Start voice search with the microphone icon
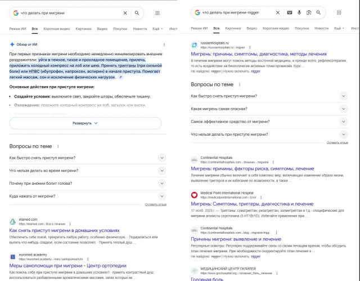Screen dimensions: 360x281 pyautogui.click(x=299, y=12)
